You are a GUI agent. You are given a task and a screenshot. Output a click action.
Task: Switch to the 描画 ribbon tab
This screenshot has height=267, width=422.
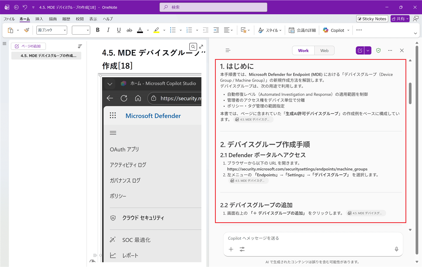coord(53,19)
